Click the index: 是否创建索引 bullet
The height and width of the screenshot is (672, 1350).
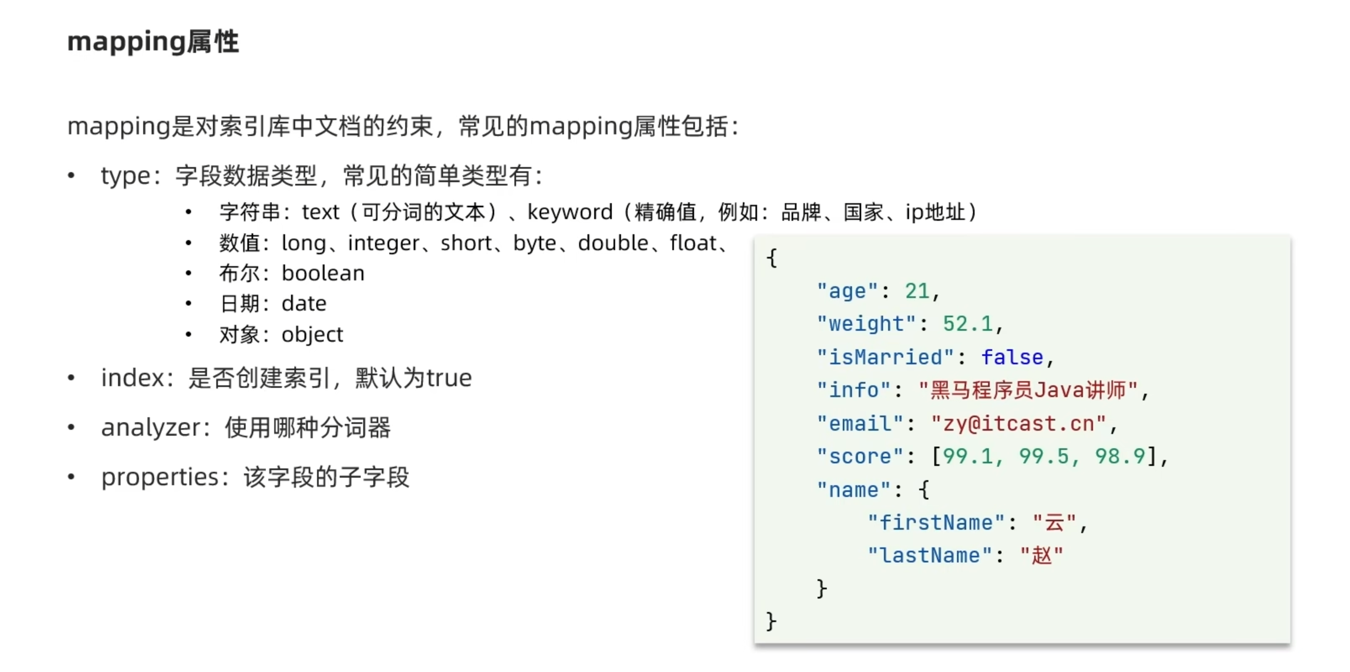pos(286,377)
